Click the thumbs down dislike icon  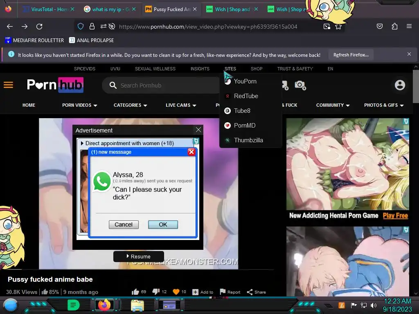[x=156, y=292]
